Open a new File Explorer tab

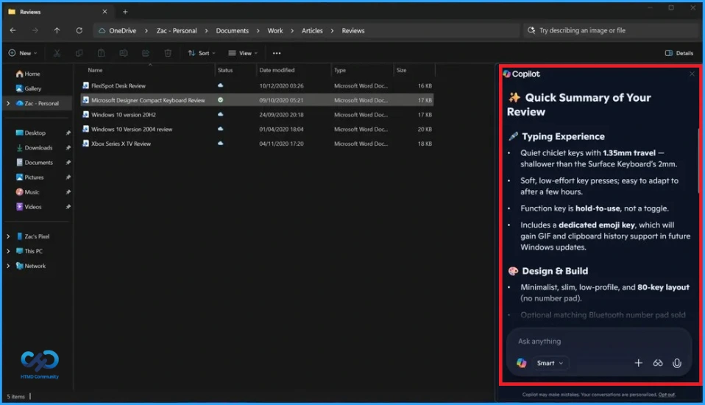coord(125,12)
